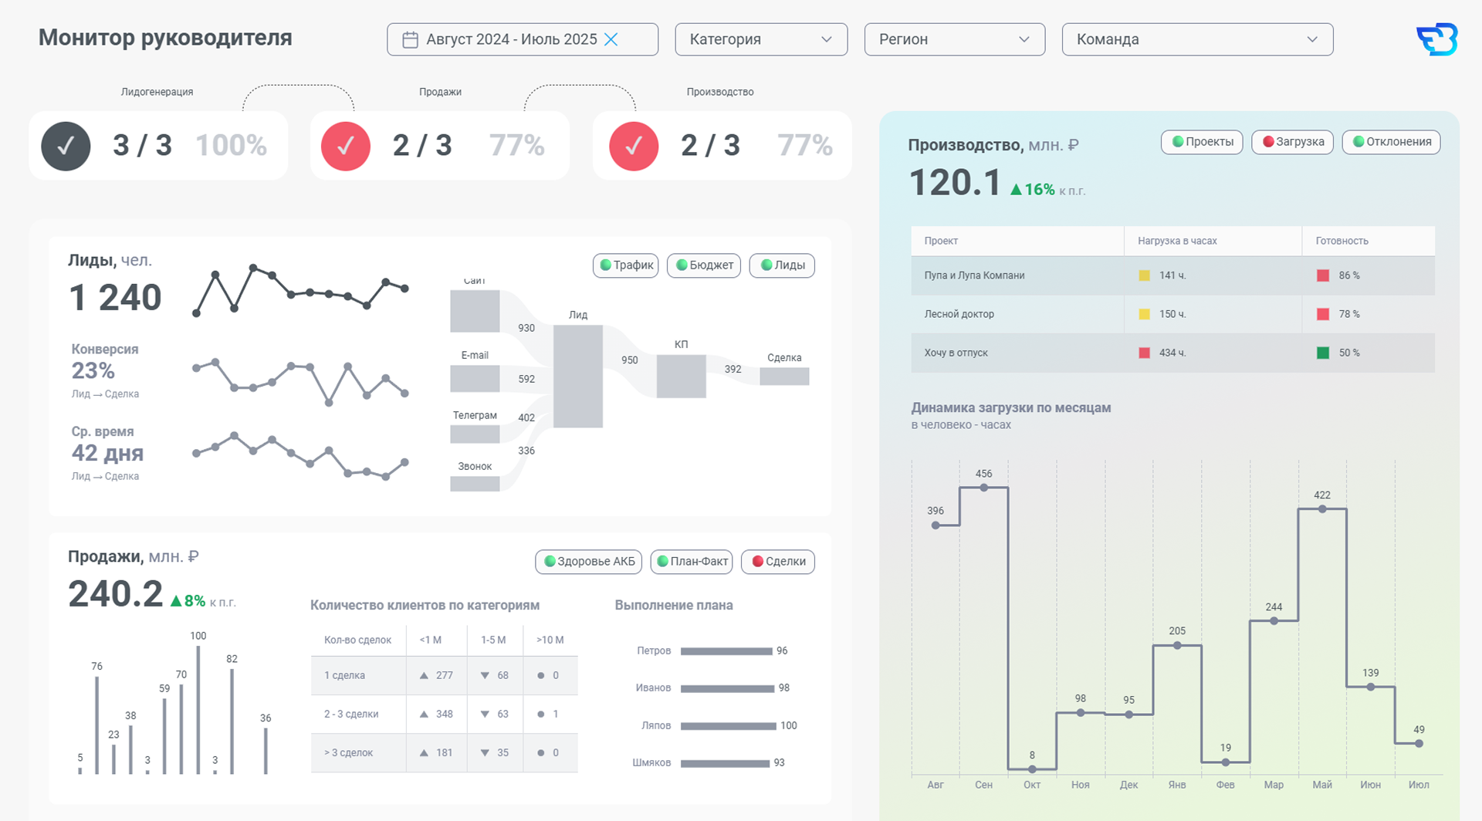Click red load indicator for 434 ч.

1145,353
